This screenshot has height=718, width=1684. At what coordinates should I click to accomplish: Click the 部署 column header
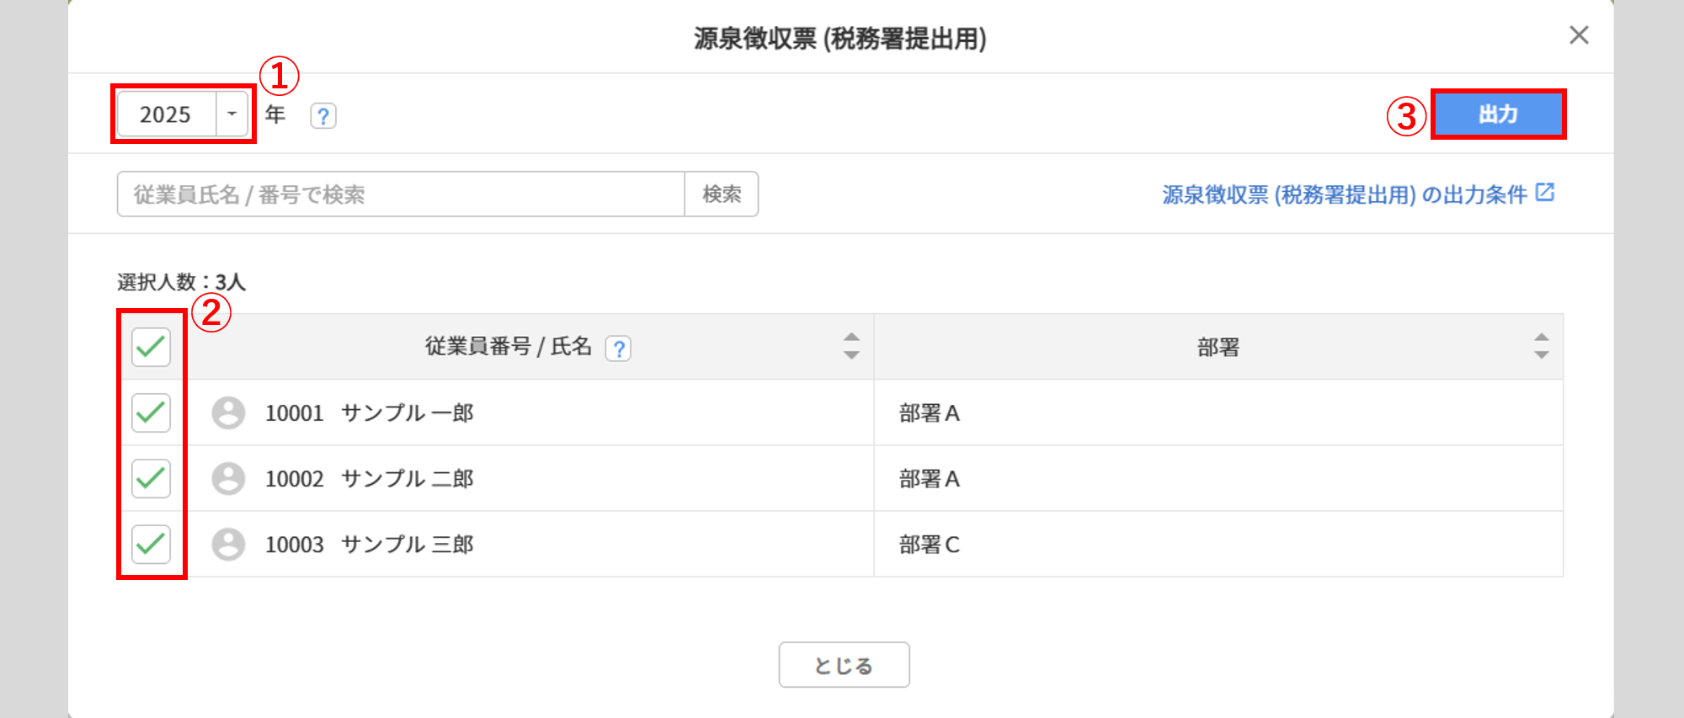(x=1218, y=347)
